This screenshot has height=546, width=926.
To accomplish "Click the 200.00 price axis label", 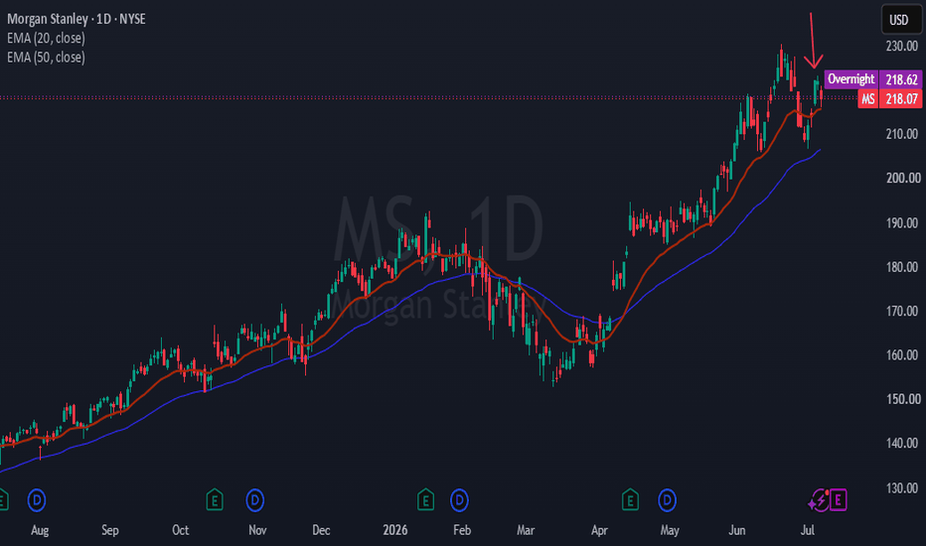I will 903,178.
